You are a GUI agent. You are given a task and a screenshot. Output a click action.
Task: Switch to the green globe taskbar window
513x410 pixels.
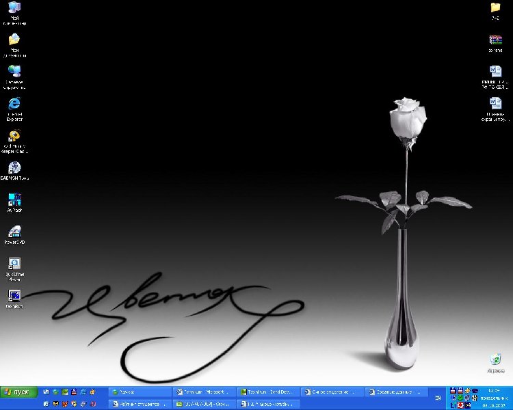click(140, 392)
